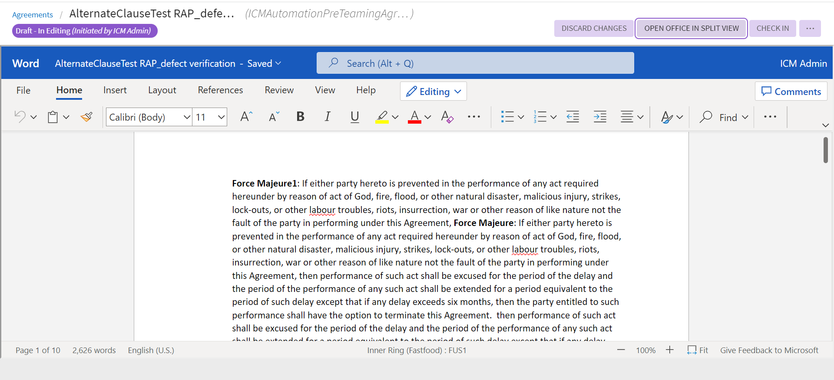Decrease the paragraph indent
Viewport: 834px width, 380px height.
(573, 117)
